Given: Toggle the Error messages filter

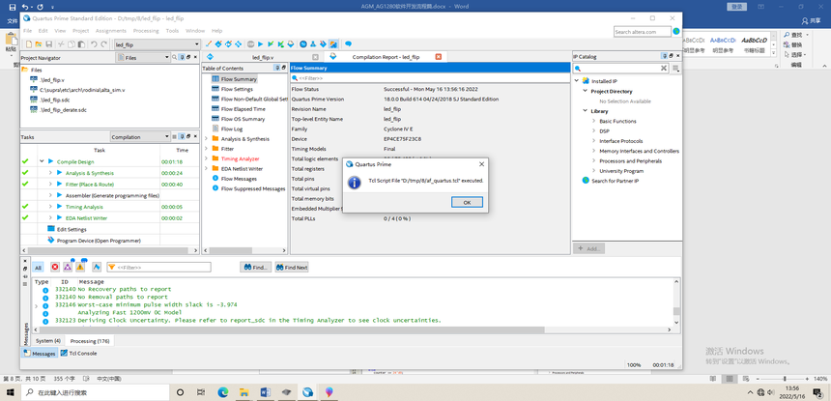Looking at the screenshot, I should pyautogui.click(x=54, y=267).
